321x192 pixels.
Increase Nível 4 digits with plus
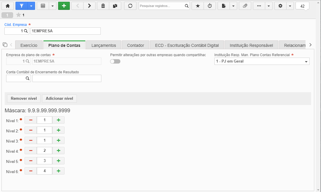tap(58, 151)
